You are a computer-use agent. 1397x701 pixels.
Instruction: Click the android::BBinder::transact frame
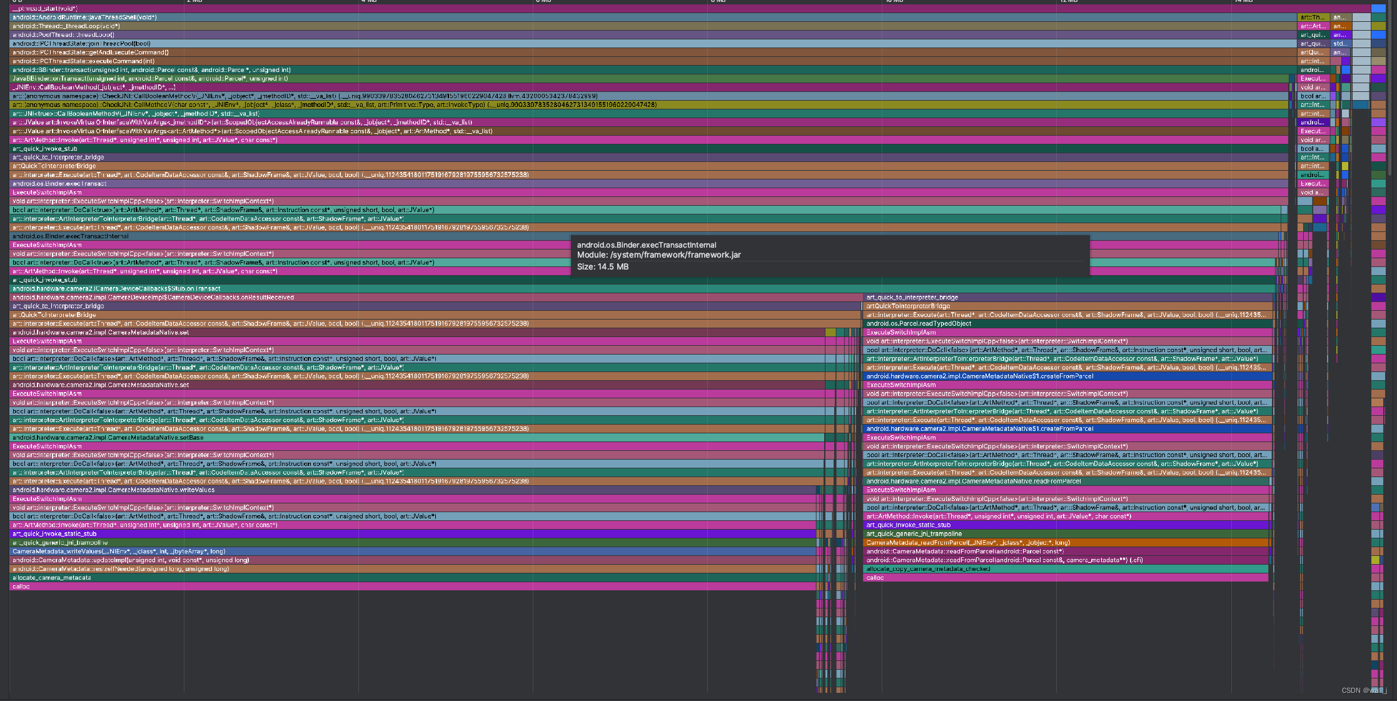pos(653,70)
